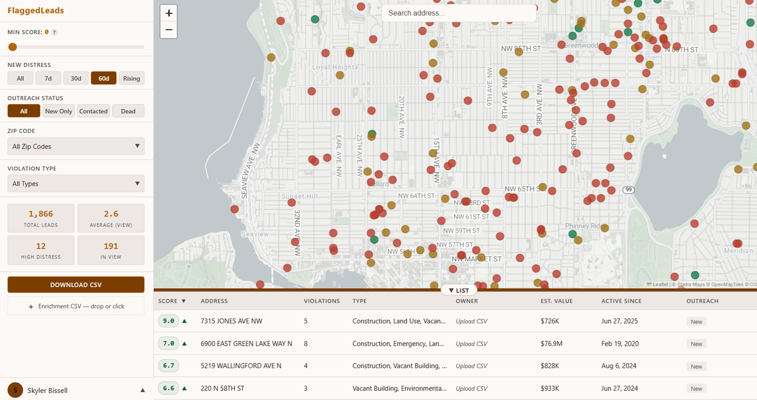Click the FlaggedLeads app title
Viewport: 757px width, 400px height.
(35, 11)
